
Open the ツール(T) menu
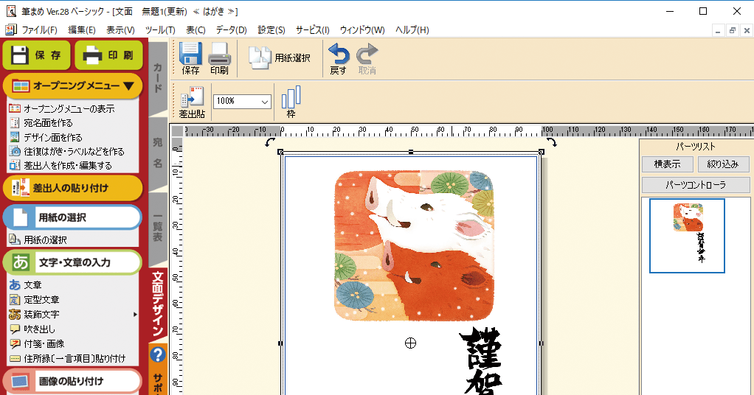coord(160,29)
